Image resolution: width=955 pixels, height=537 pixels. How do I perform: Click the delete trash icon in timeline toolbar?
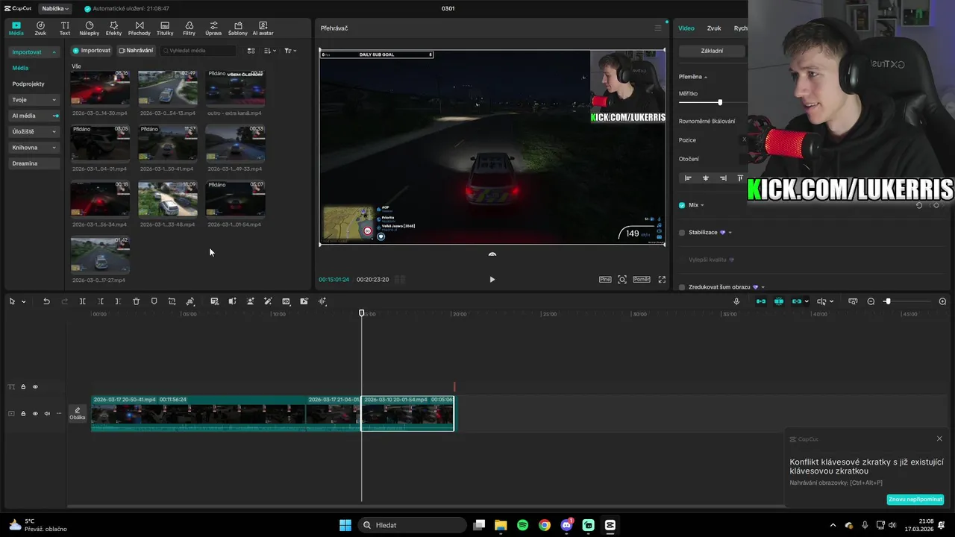coord(136,301)
